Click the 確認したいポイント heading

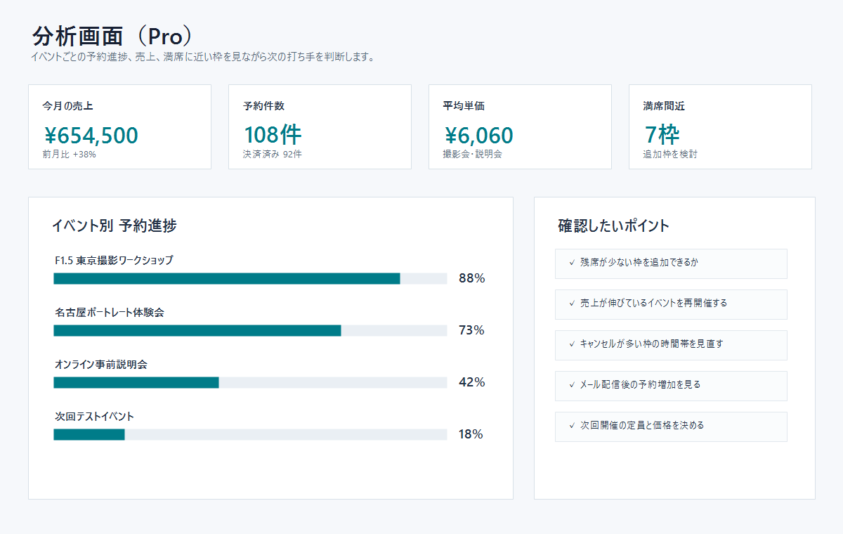click(613, 226)
